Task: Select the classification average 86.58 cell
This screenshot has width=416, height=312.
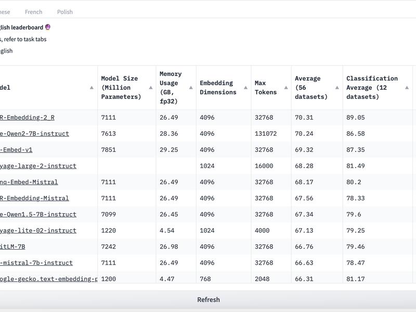Action: point(378,134)
